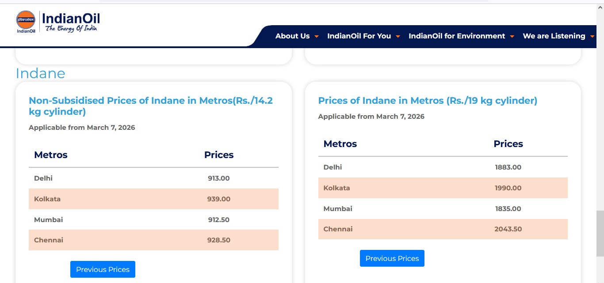Select Prices of Indane 19 kg heading
Image resolution: width=604 pixels, height=283 pixels.
428,101
